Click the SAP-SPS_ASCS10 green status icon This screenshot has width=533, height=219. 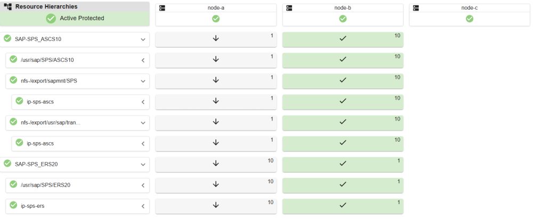click(x=7, y=39)
